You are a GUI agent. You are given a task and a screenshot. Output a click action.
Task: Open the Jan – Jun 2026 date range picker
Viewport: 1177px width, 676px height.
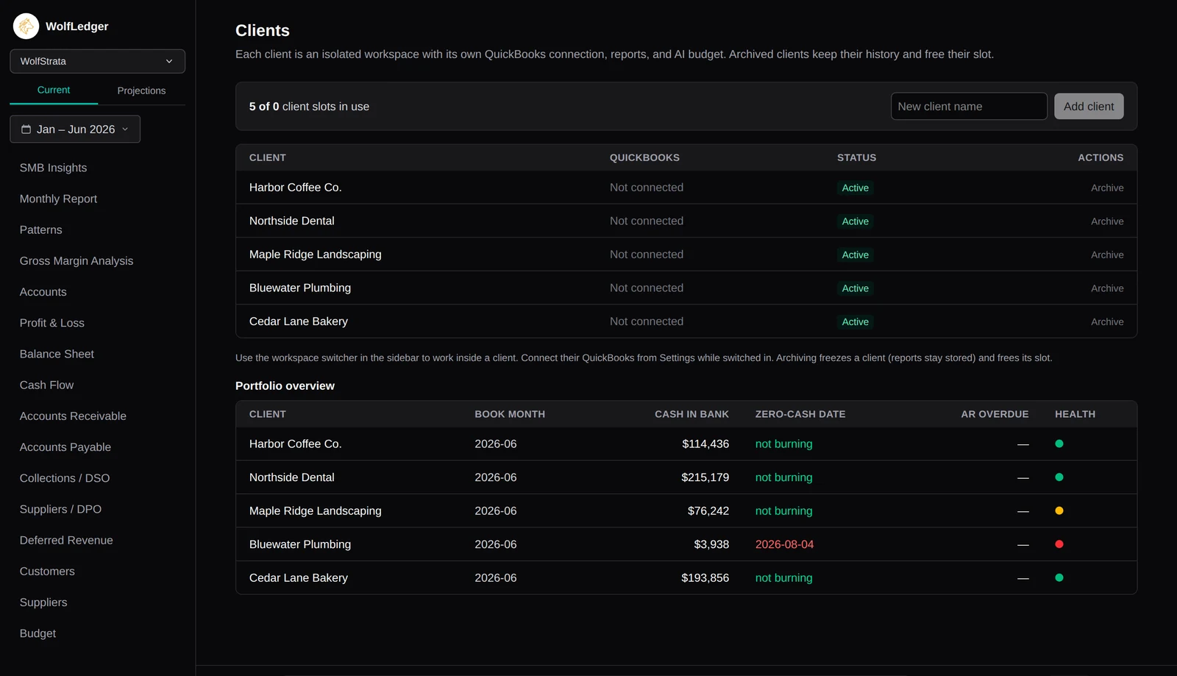click(75, 129)
